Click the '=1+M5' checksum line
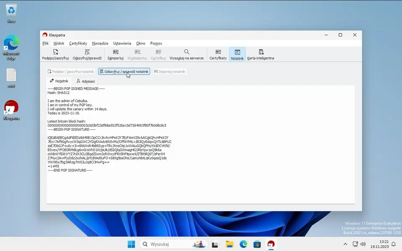The image size is (402, 251). tap(53, 166)
